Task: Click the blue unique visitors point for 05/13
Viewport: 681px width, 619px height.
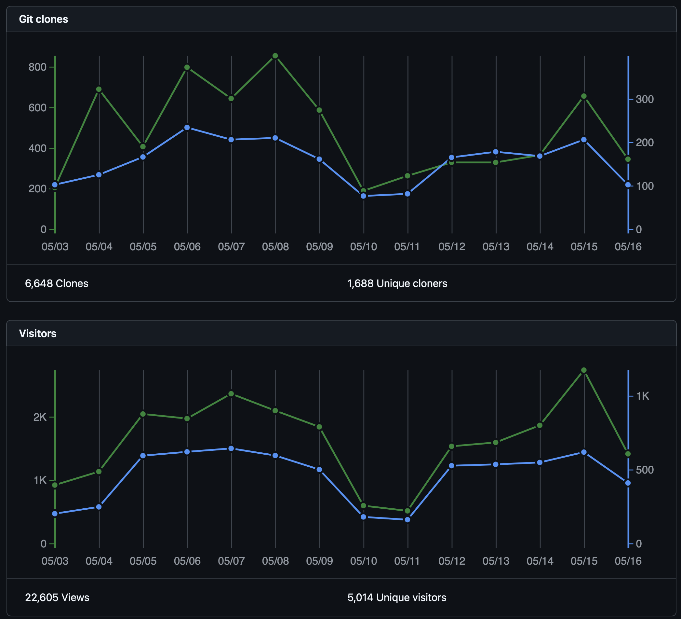Action: (496, 464)
